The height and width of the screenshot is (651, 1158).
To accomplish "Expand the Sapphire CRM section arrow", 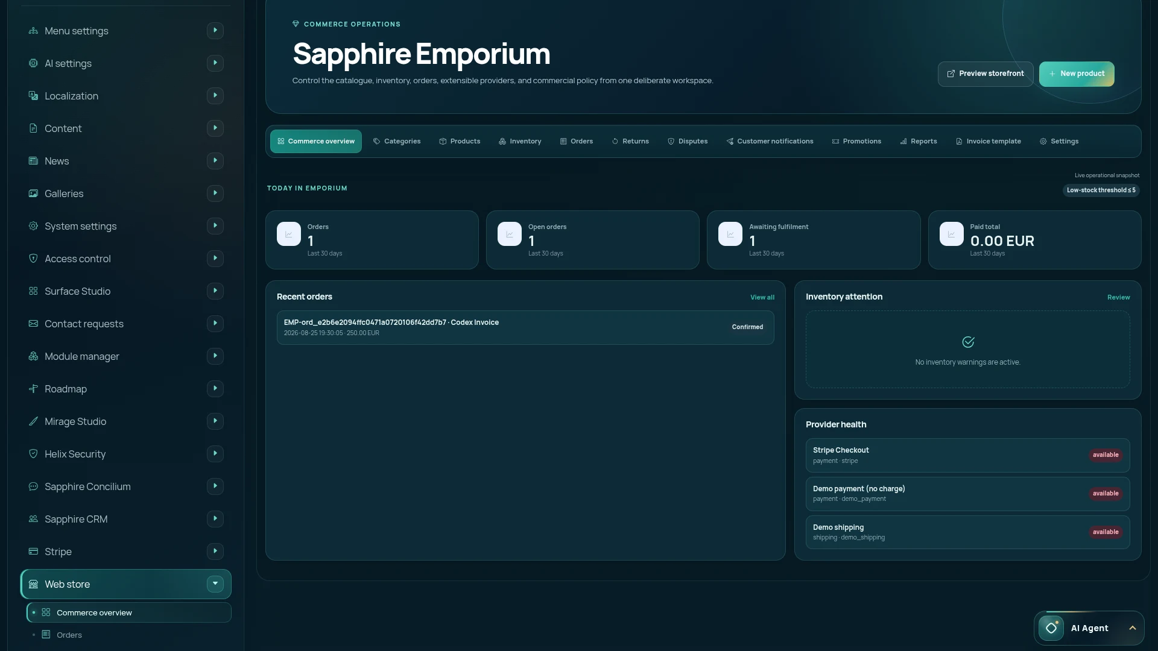I will click(215, 519).
